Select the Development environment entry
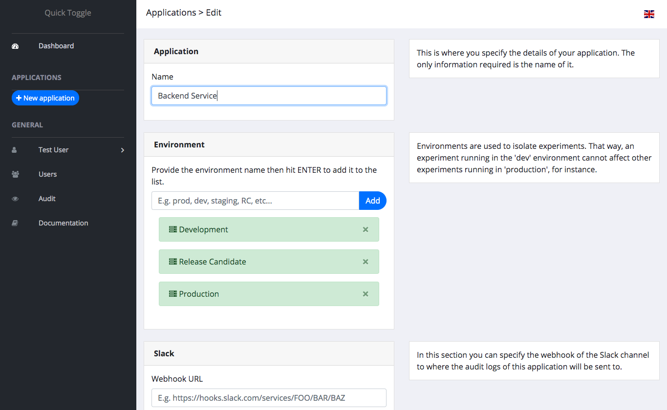 pos(269,229)
